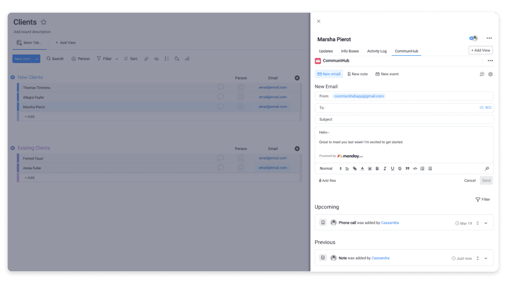506x284 pixels.
Task: Toggle italic formatting in the email editor
Action: coord(384,169)
